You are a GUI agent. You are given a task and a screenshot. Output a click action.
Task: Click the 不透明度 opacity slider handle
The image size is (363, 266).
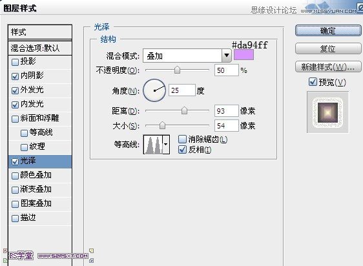pos(177,70)
